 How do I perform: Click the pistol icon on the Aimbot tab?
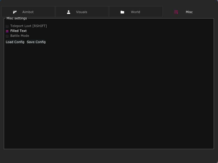15,12
